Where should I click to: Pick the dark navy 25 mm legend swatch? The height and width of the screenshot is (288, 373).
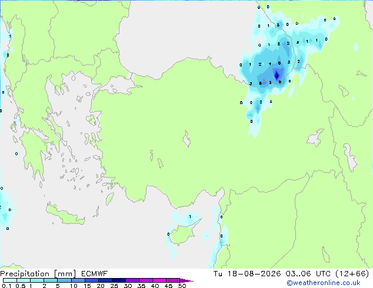119,280
